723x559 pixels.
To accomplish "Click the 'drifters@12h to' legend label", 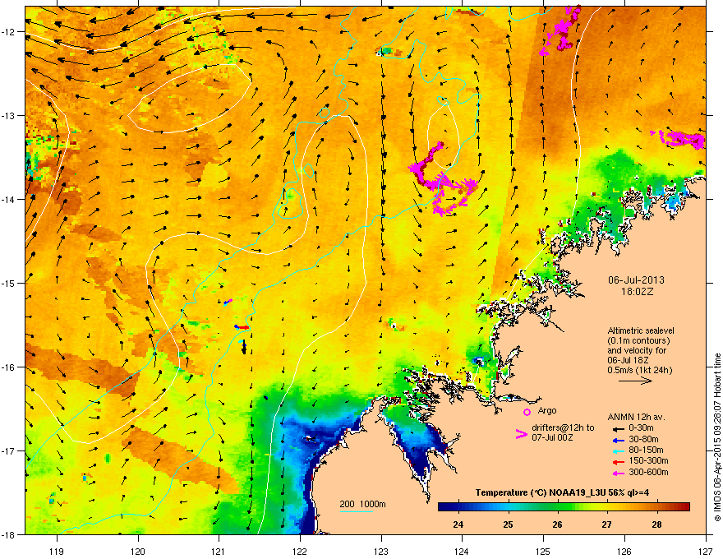I will coord(563,428).
